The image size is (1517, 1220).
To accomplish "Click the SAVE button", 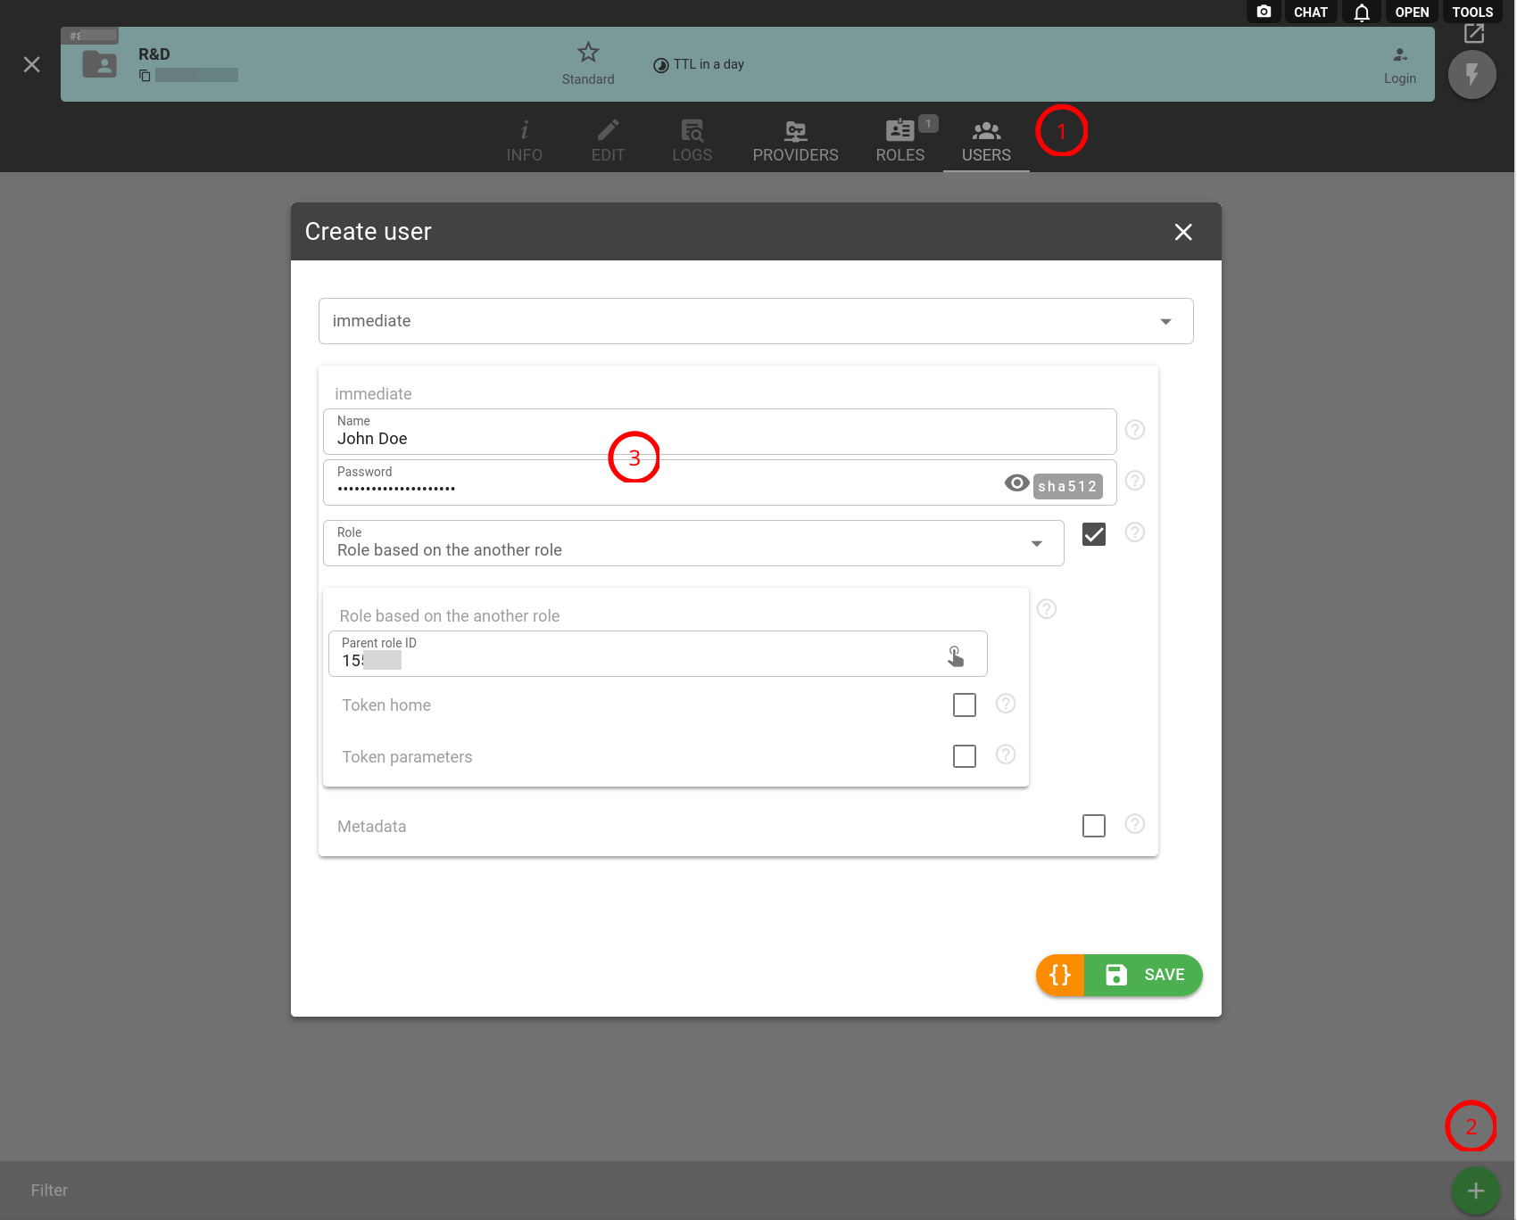I will pos(1145,975).
